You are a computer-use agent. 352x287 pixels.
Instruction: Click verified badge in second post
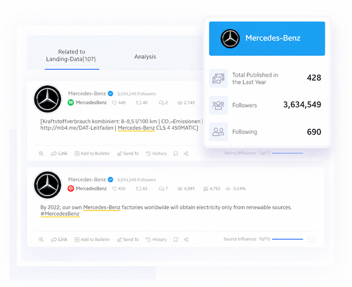tap(111, 180)
